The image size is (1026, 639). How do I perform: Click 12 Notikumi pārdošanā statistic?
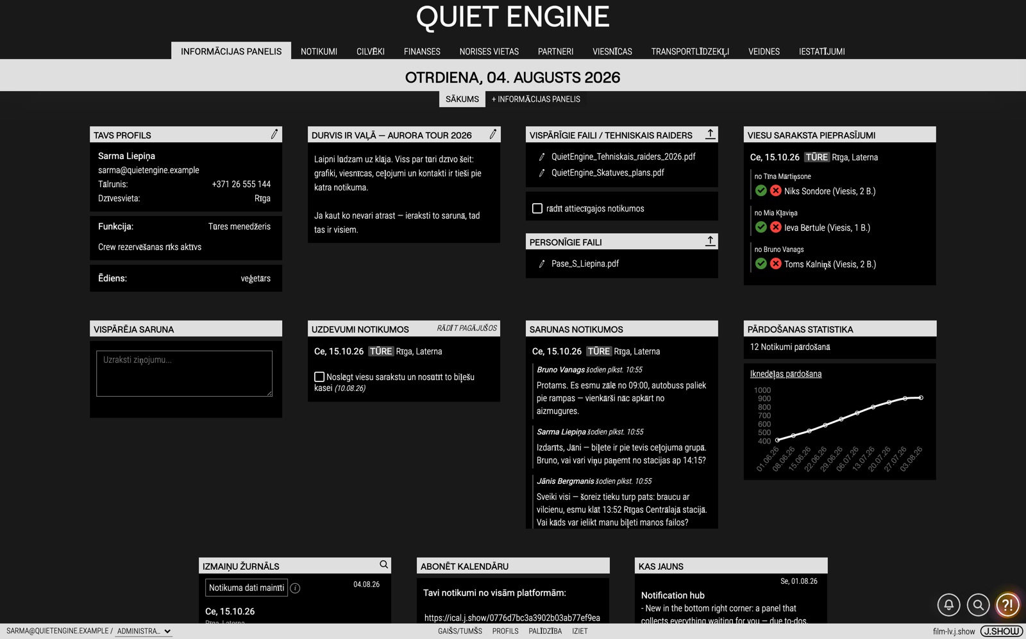point(790,347)
